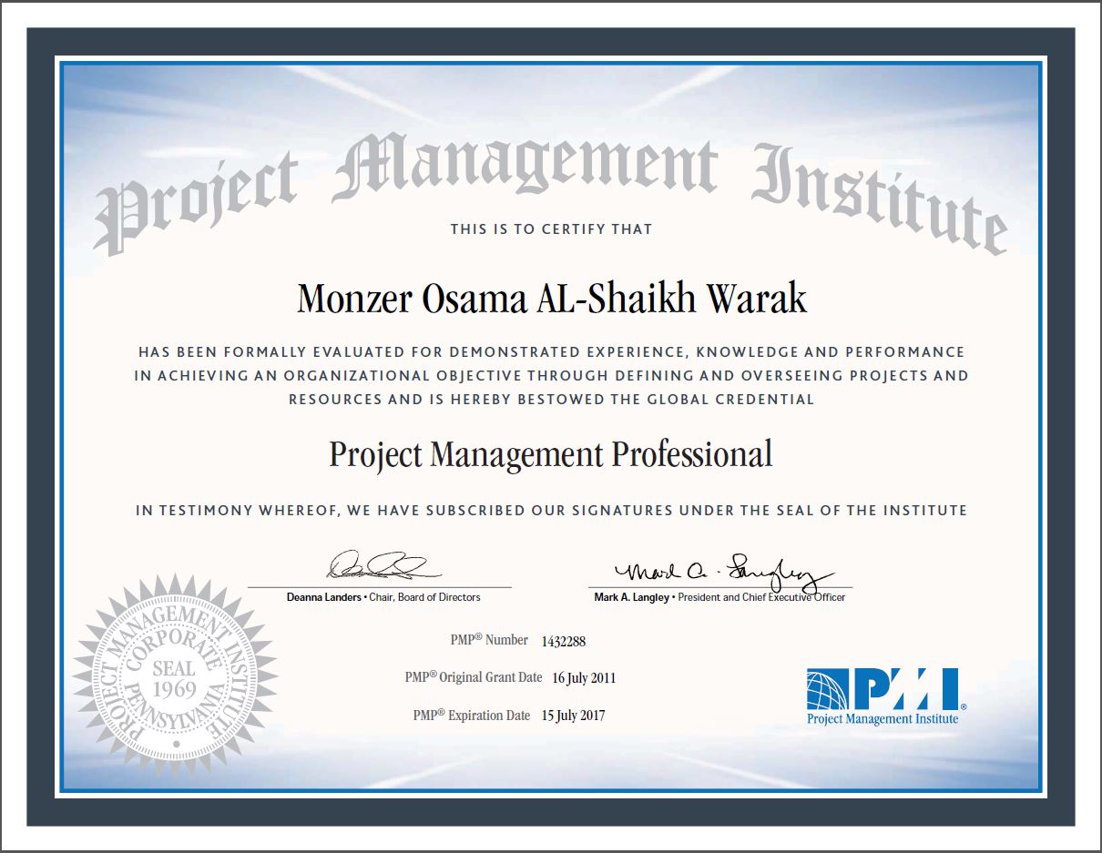
Task: Select the recipient name Monzer Osama AL-Shaikh Warak
Action: pyautogui.click(x=551, y=298)
